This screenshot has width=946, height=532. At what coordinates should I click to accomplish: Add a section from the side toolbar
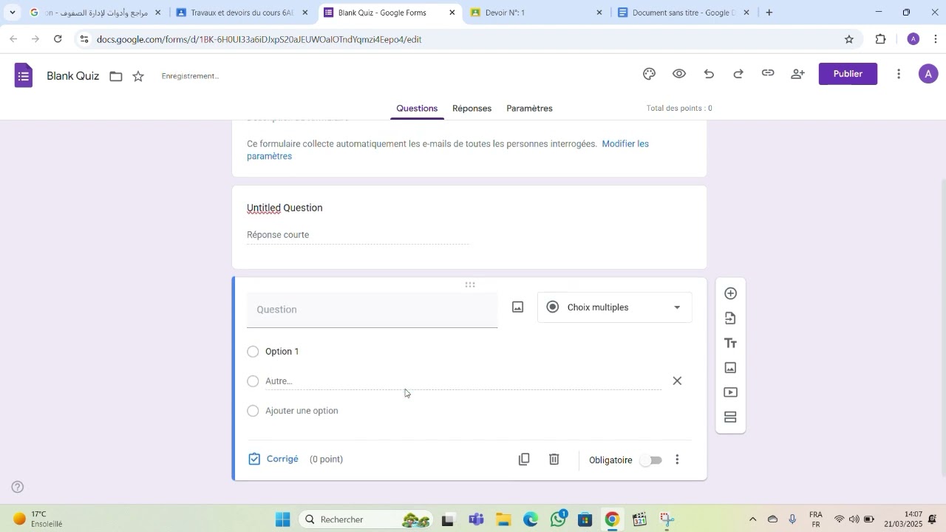(x=730, y=417)
